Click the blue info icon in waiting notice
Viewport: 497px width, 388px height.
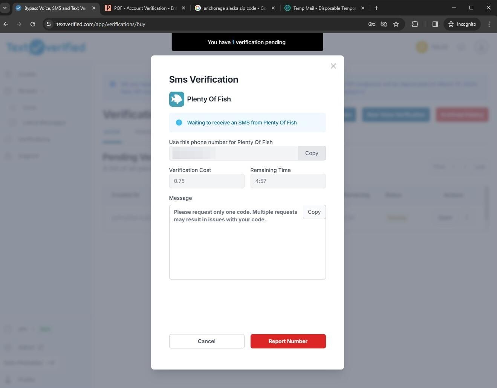point(179,123)
